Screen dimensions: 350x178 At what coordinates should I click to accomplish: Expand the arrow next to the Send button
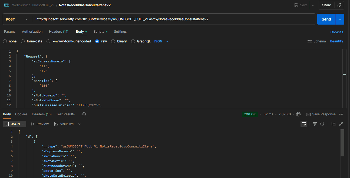point(340,19)
